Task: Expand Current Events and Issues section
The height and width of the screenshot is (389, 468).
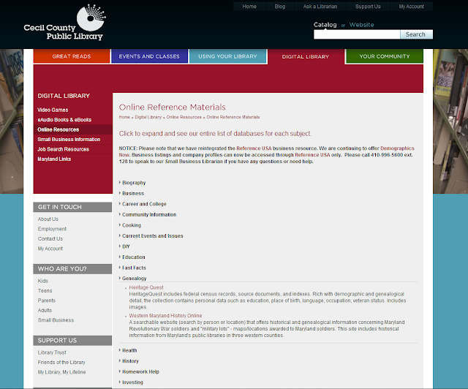Action: [x=153, y=236]
